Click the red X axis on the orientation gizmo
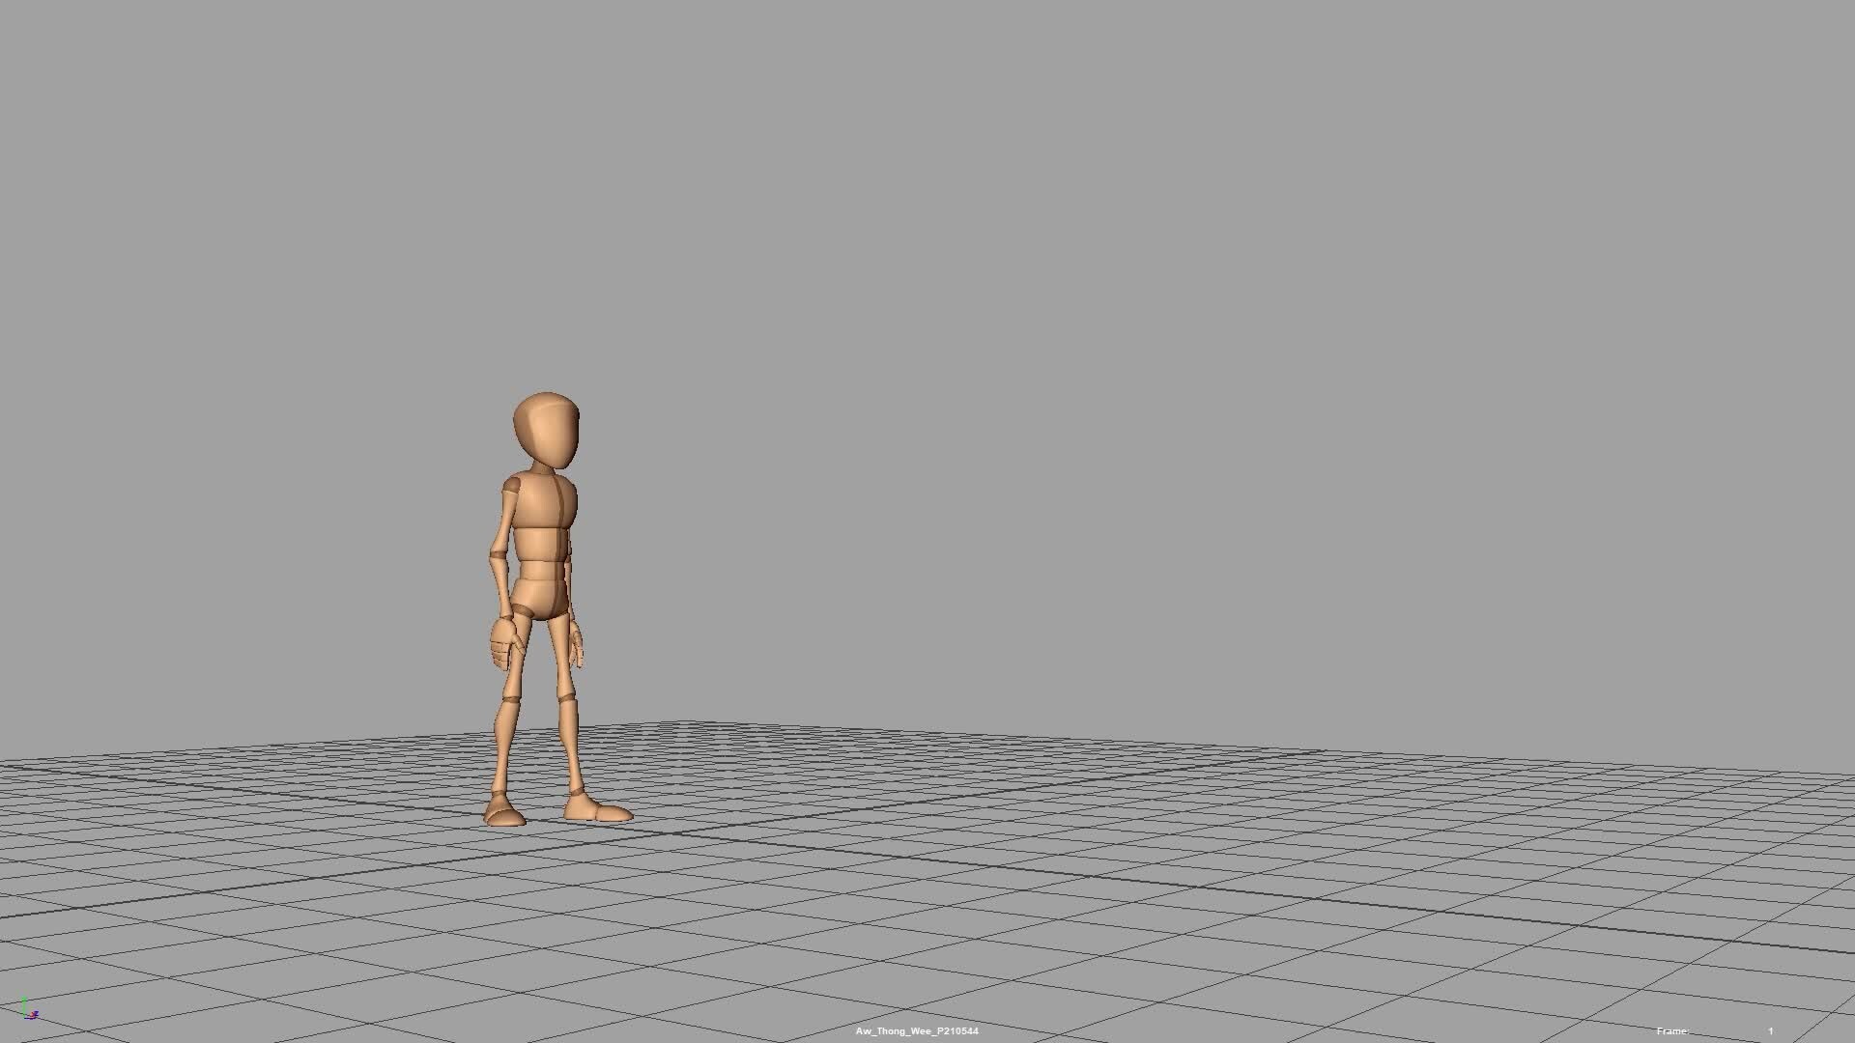 click(x=32, y=1014)
